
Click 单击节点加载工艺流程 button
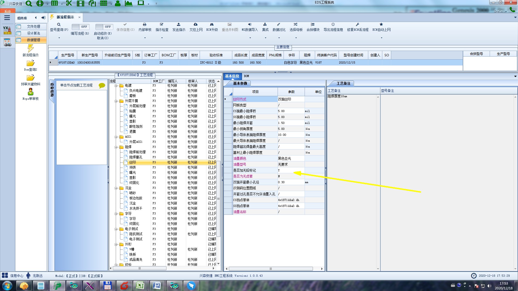(76, 85)
